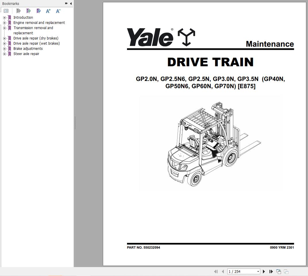Collapse the bookmarks panel with left arrow
The width and height of the screenshot is (308, 276).
click(71, 3)
